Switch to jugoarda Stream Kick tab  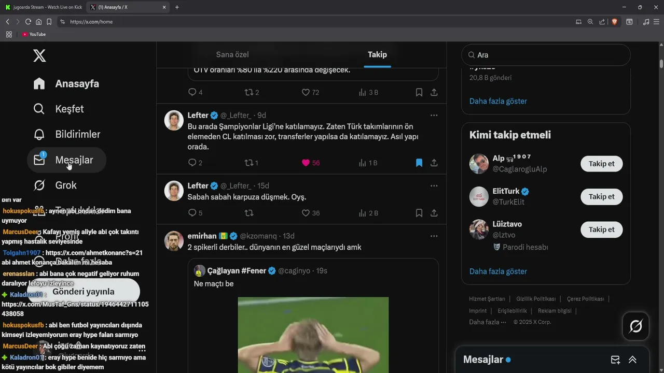click(43, 7)
